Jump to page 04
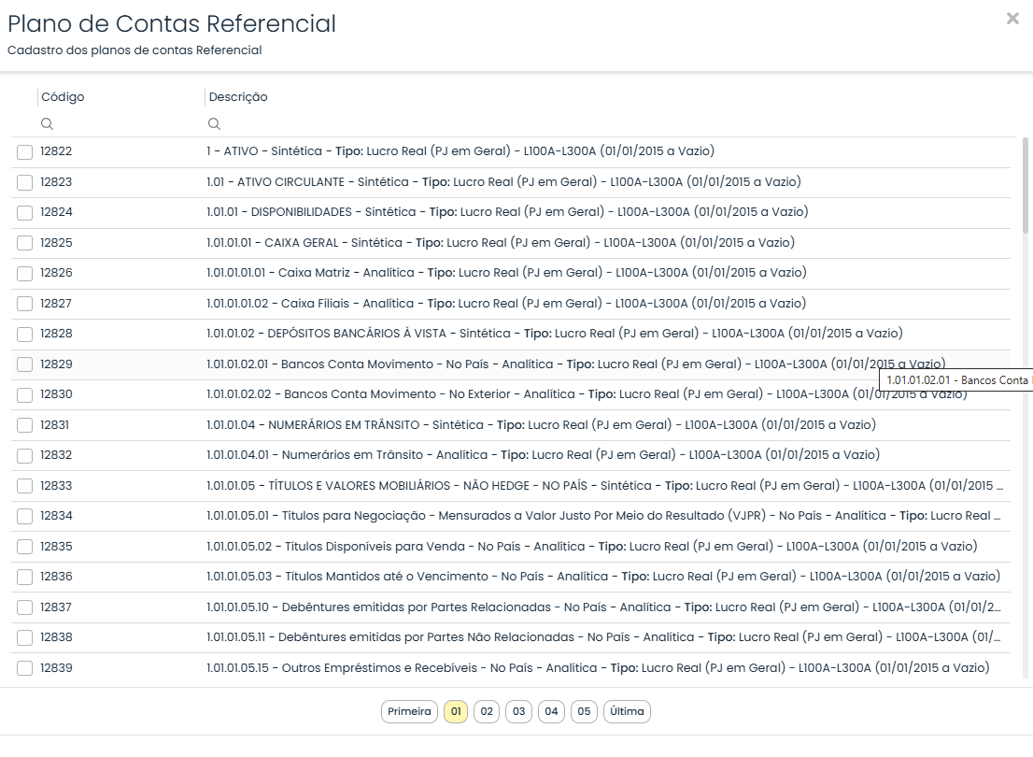This screenshot has height=757, width=1033. (551, 711)
